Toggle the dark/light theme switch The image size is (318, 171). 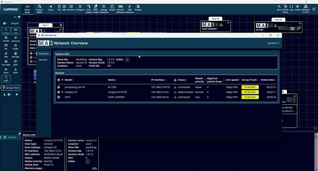pyautogui.click(x=9, y=95)
